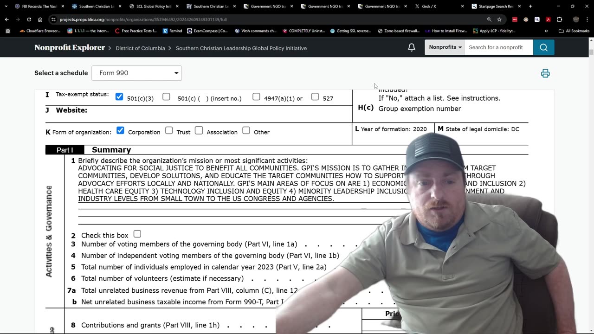594x334 pixels.
Task: Open How to Install Firew... bookmark
Action: pyautogui.click(x=446, y=31)
